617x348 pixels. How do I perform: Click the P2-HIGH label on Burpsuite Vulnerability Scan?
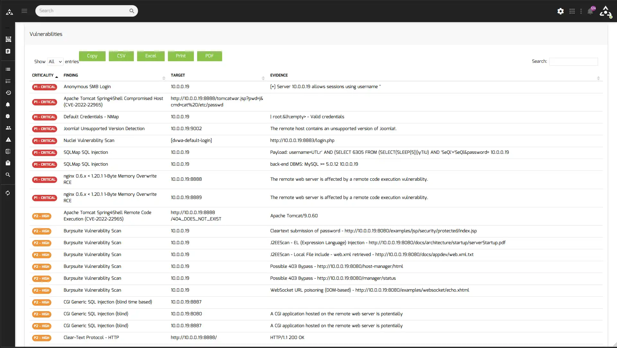tap(41, 231)
